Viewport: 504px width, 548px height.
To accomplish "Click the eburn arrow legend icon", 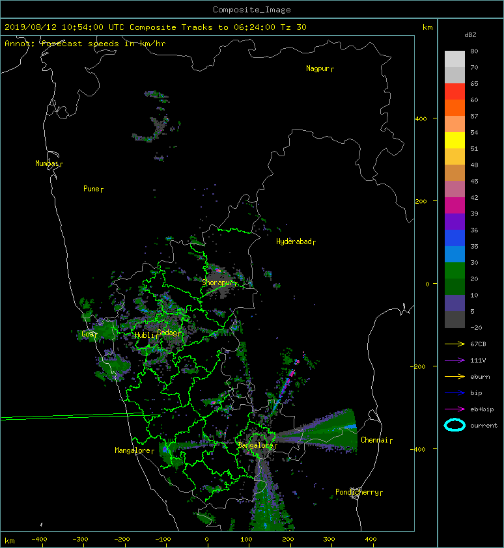I will point(455,376).
